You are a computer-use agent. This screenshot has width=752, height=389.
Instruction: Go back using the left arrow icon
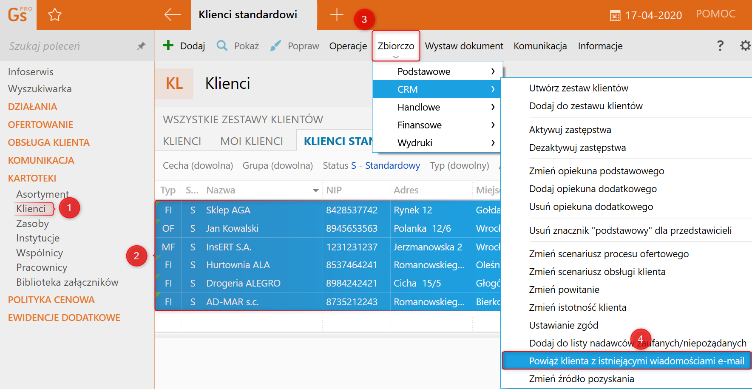pos(173,14)
